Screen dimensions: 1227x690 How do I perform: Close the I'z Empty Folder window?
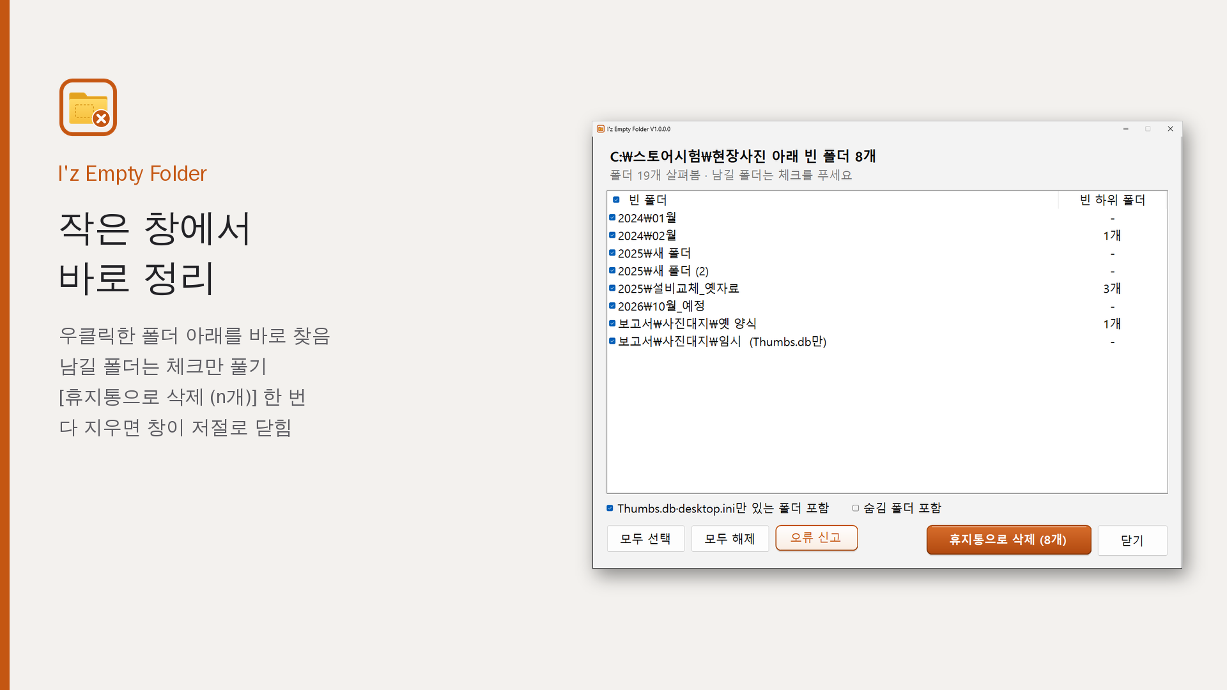[1171, 129]
